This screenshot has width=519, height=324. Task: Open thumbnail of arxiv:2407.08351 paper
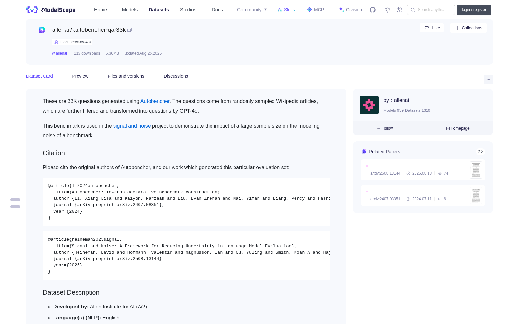pos(476,195)
